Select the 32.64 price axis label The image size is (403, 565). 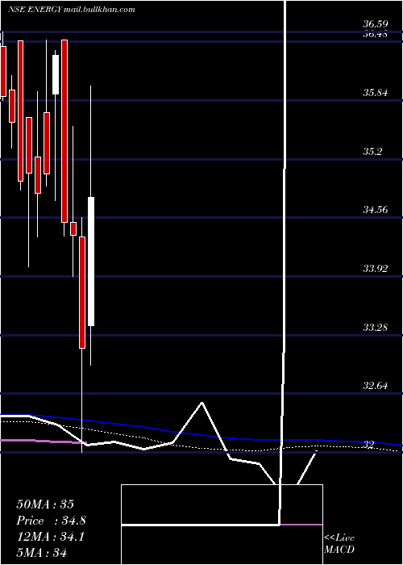tap(376, 386)
